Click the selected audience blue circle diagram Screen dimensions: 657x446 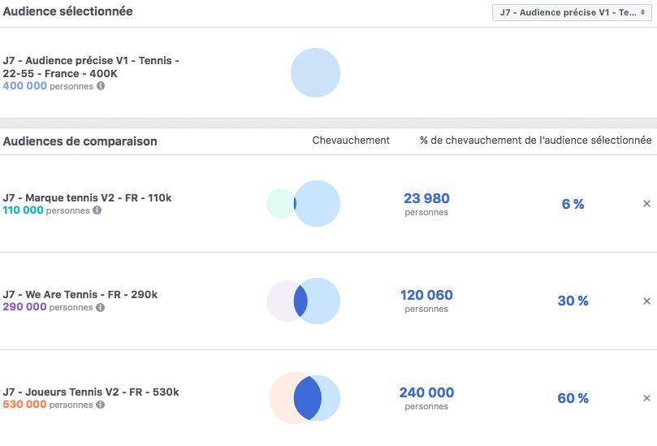pos(315,73)
